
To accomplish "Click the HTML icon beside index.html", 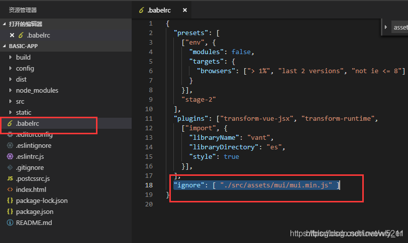I will click(10, 189).
